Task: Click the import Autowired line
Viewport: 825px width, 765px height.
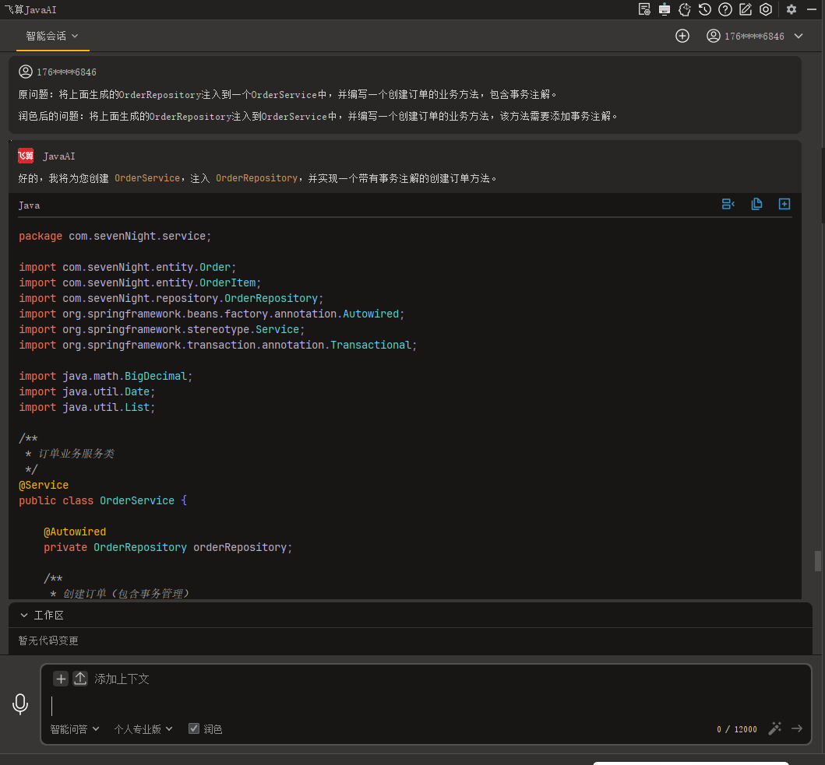Action: click(x=212, y=314)
